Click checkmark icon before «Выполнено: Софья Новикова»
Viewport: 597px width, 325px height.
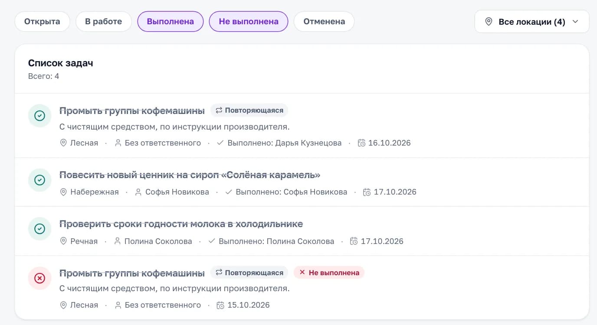tap(229, 192)
